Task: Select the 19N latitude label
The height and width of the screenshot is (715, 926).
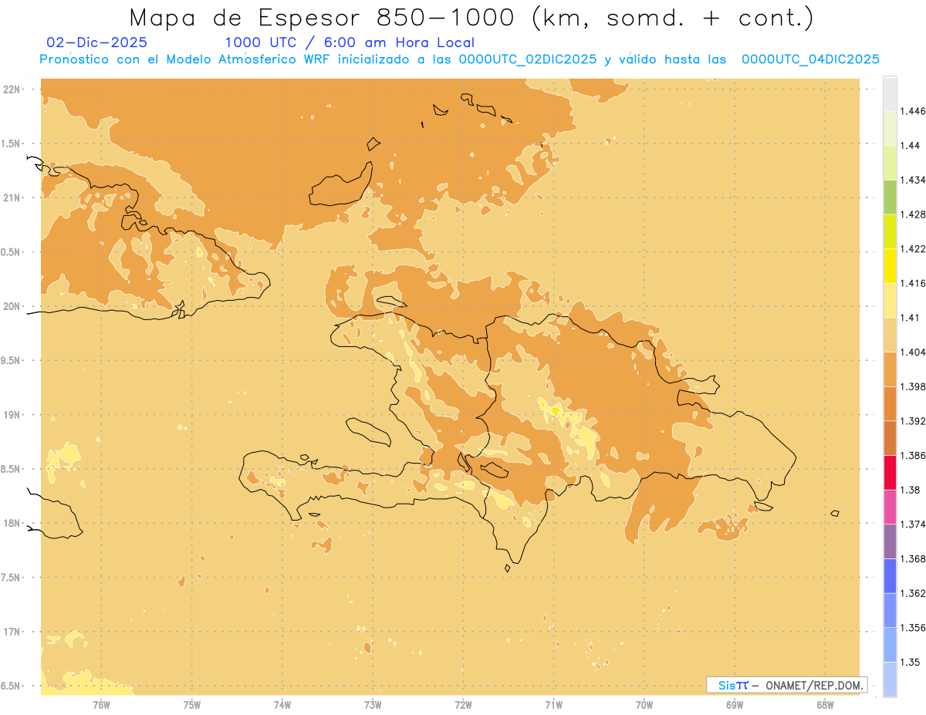Action: (x=12, y=415)
